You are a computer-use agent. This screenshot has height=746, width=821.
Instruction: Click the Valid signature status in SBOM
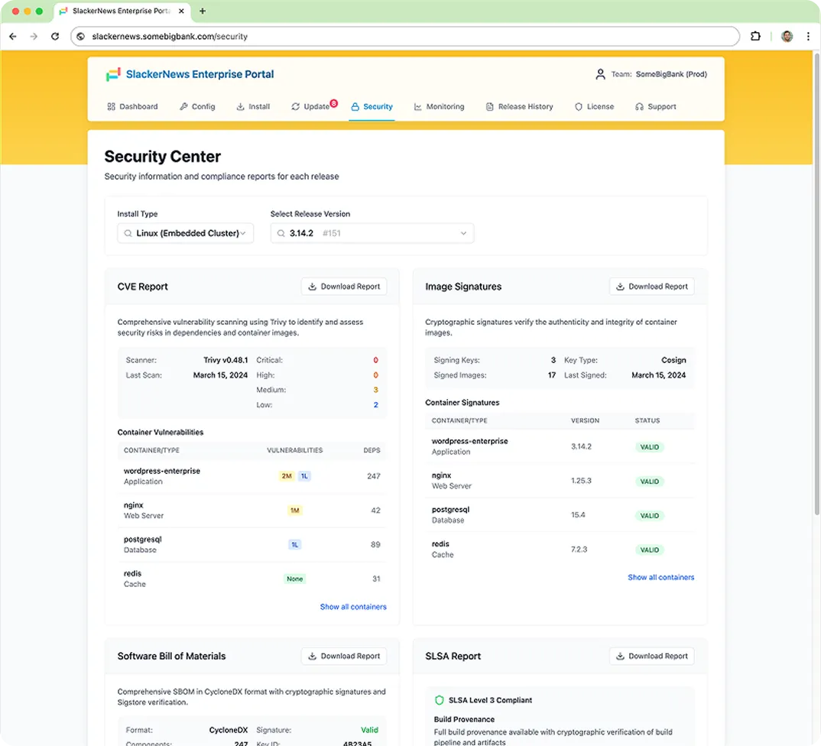coord(370,730)
